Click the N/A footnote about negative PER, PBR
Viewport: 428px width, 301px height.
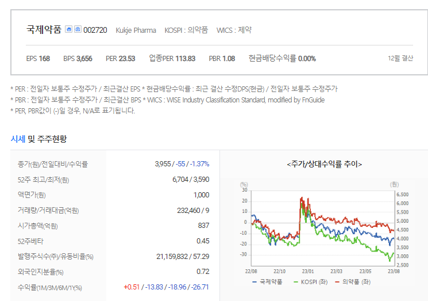click(72, 111)
